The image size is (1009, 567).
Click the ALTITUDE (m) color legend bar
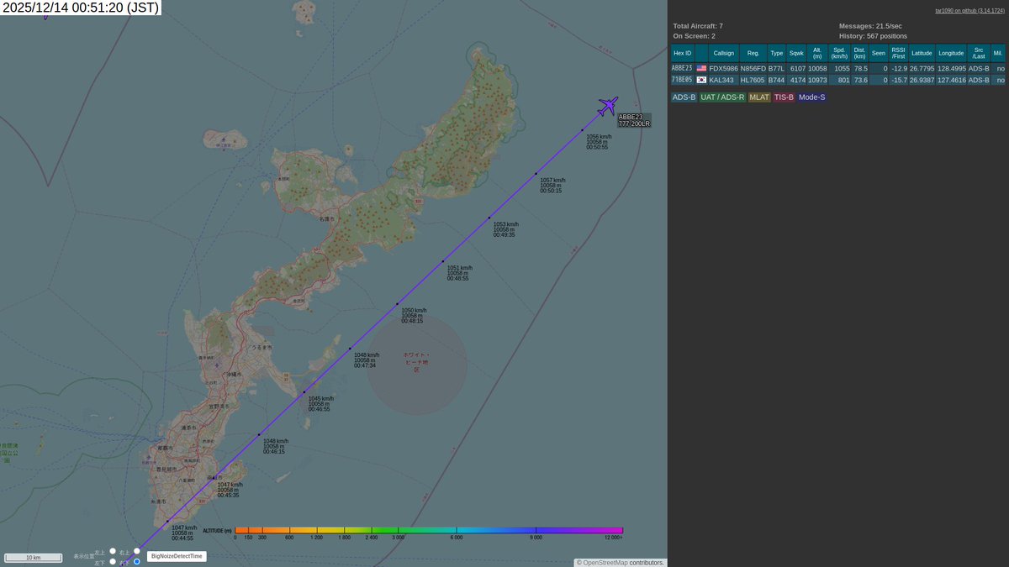(429, 531)
